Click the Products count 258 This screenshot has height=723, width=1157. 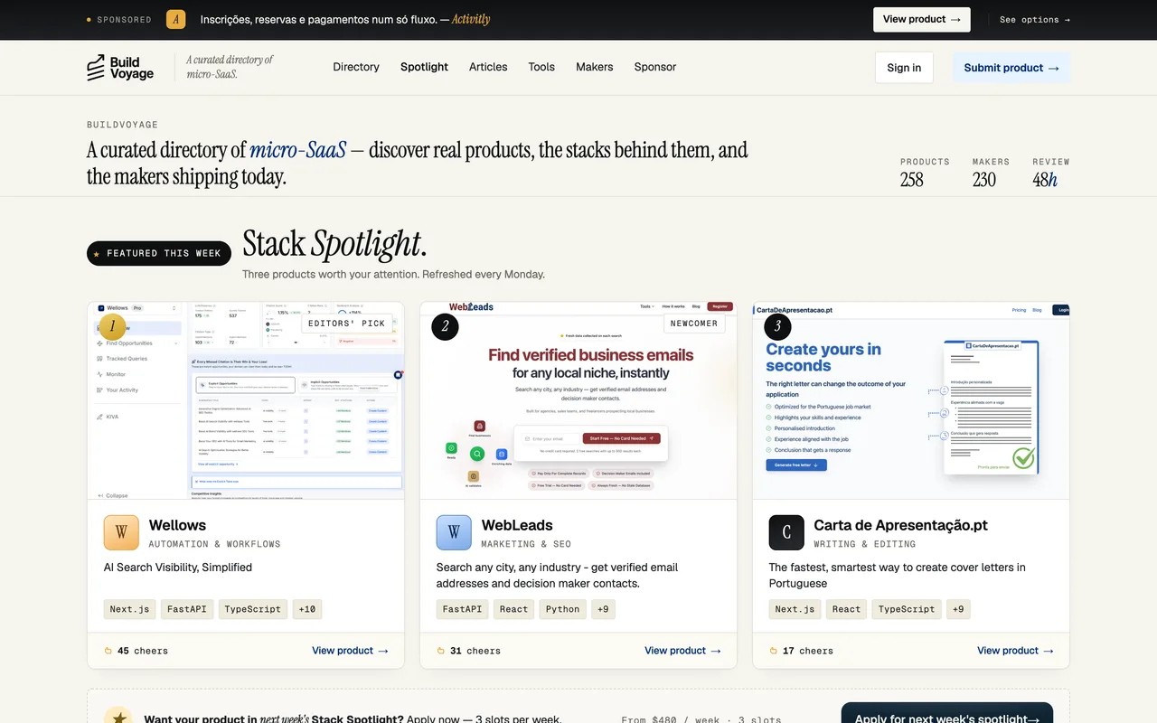click(x=912, y=180)
